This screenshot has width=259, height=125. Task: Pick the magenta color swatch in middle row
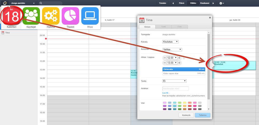tap(195, 106)
